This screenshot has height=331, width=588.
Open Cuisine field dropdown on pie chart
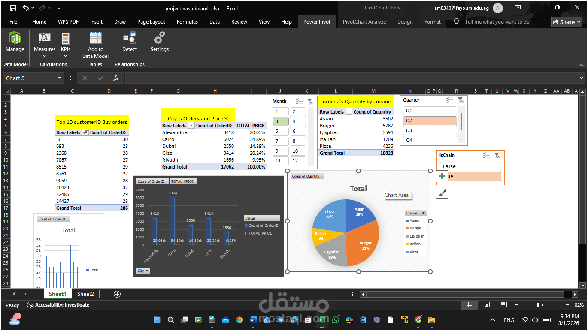coord(415,213)
